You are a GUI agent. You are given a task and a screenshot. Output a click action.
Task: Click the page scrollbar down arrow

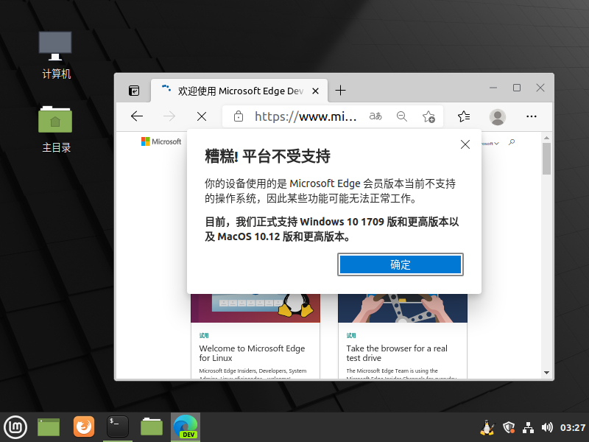coord(546,373)
